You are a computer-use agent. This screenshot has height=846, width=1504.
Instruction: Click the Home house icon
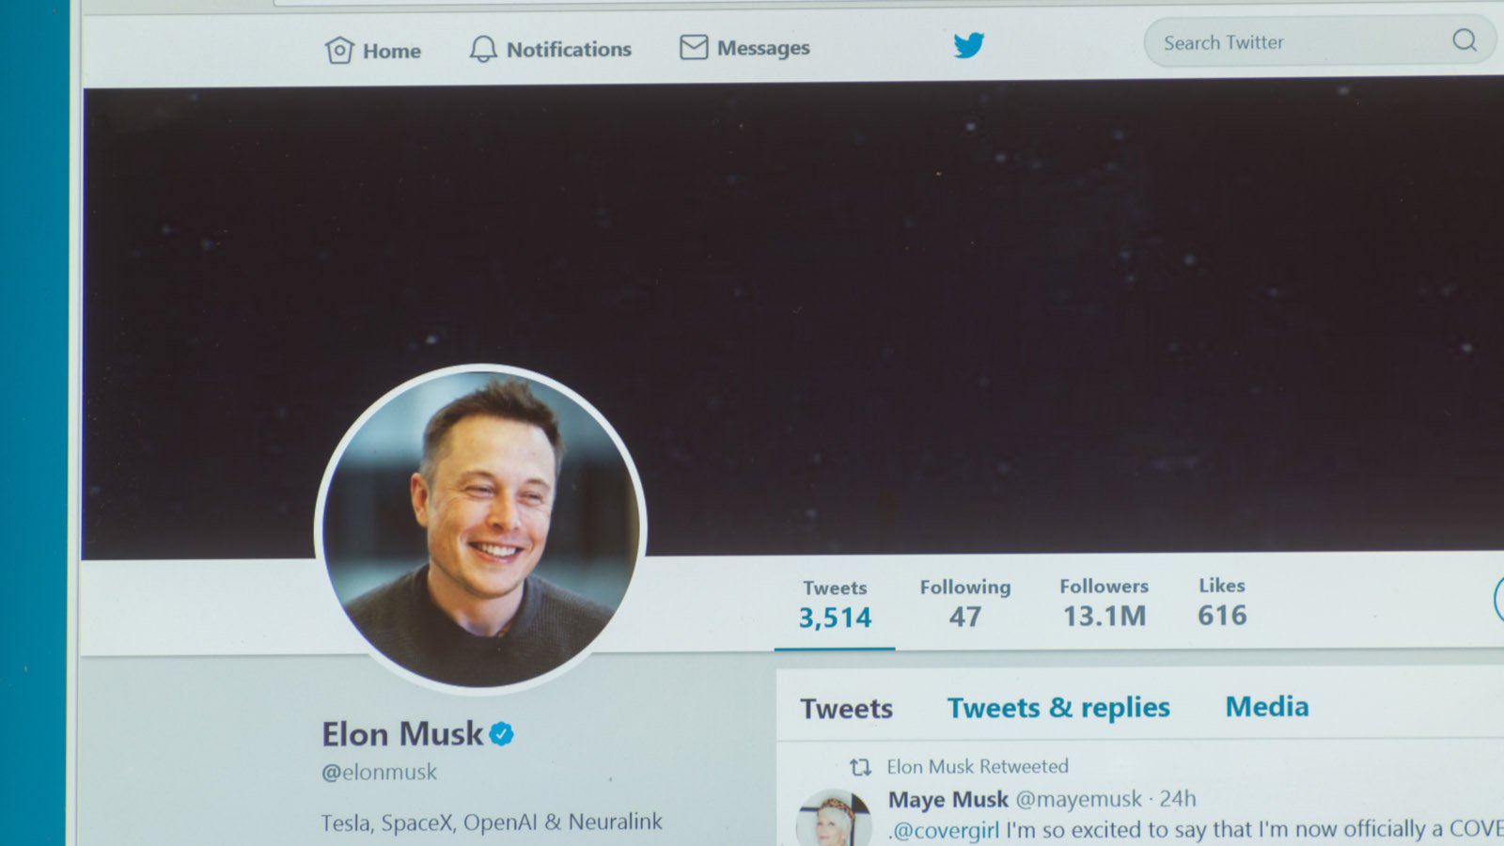tap(339, 50)
